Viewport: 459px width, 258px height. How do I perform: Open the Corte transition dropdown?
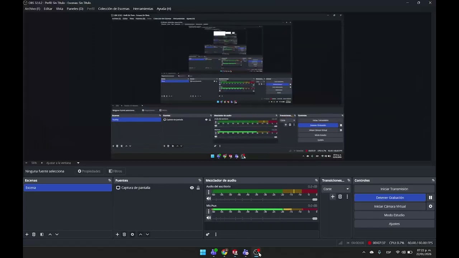point(336,189)
